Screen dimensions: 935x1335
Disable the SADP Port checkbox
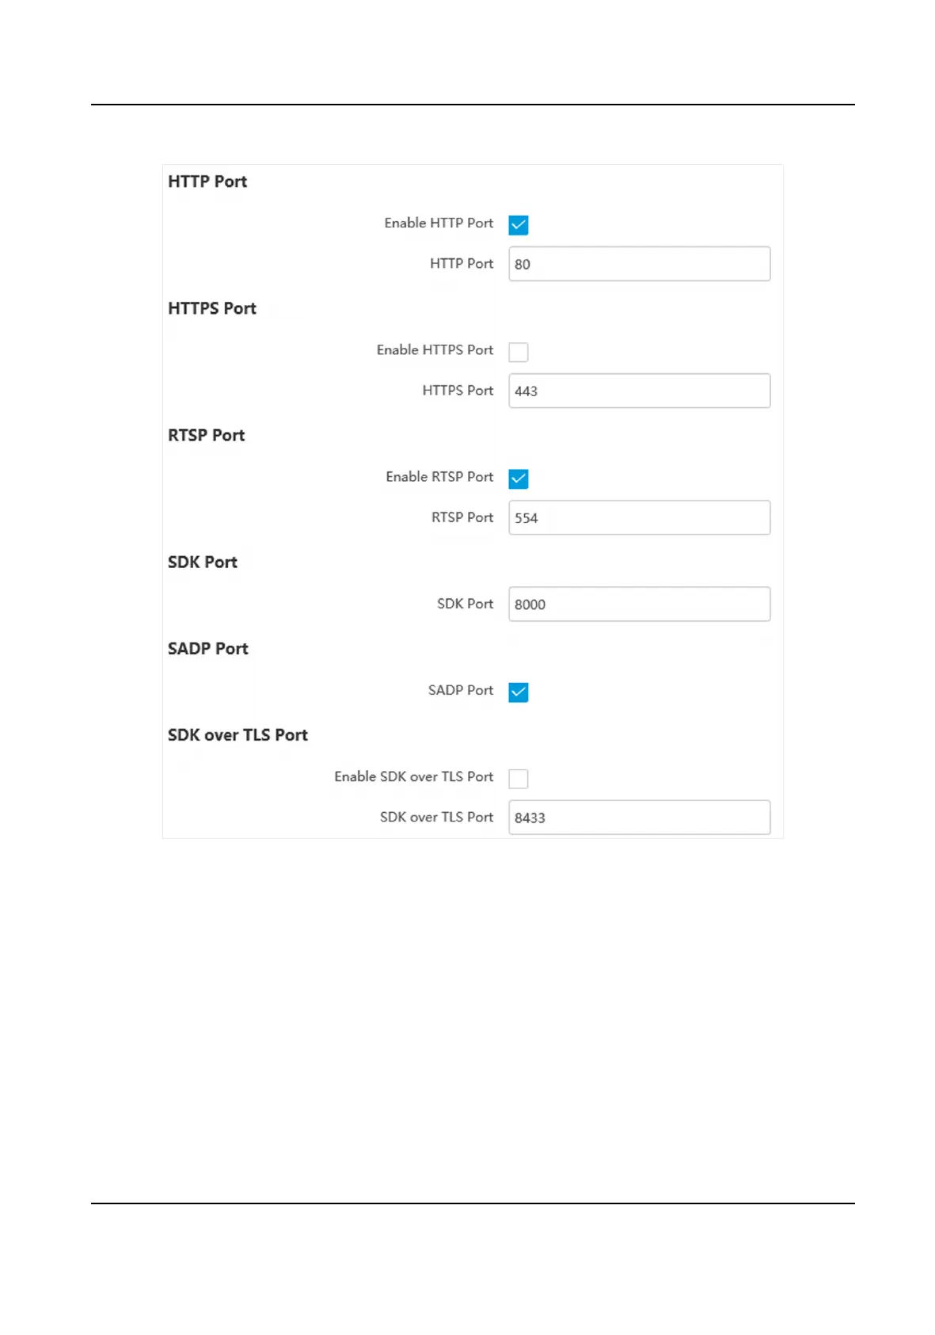tap(519, 692)
